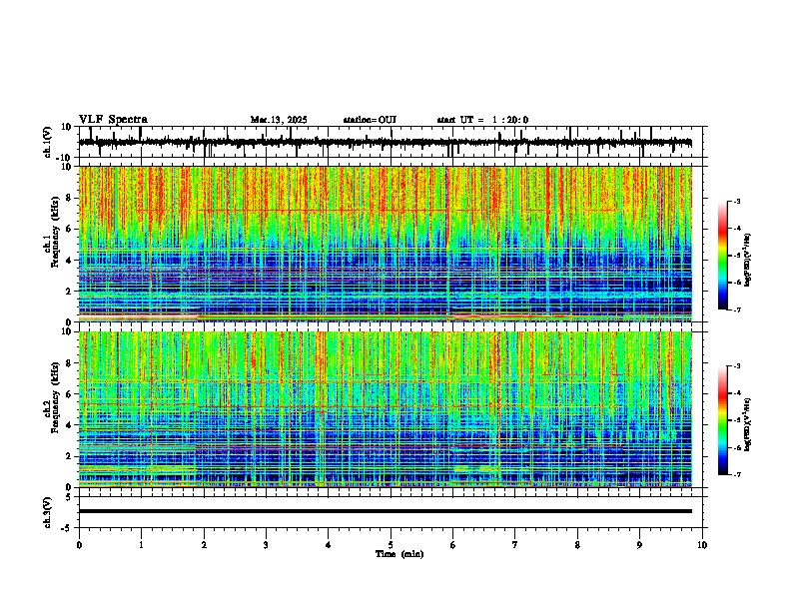
Task: Click the time axis tick label "9"
Action: point(639,545)
